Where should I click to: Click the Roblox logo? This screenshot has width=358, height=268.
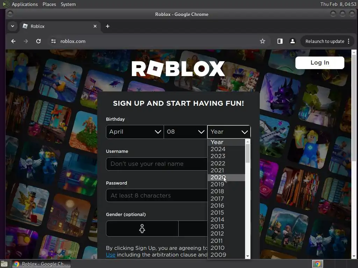(x=178, y=69)
